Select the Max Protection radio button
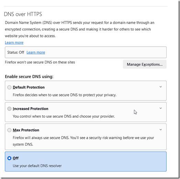Image resolution: width=180 pixels, height=179 pixels. pos(9,130)
